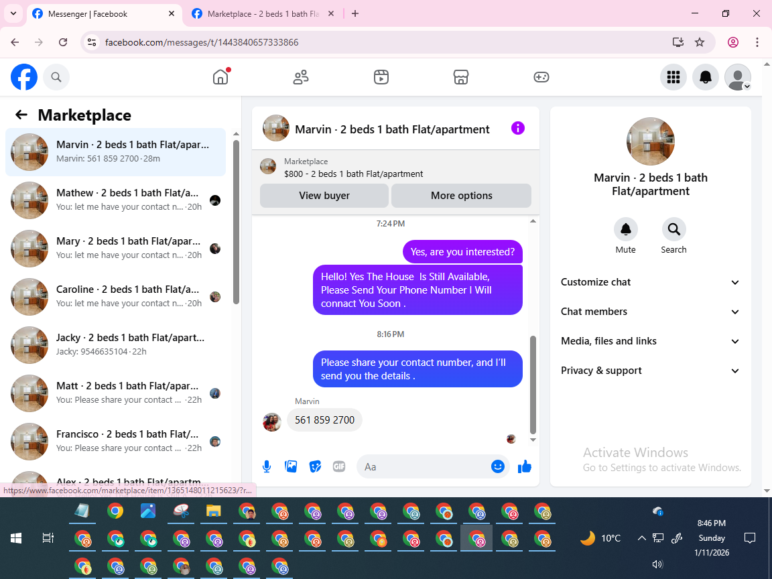Choose a GIF icon

click(339, 466)
